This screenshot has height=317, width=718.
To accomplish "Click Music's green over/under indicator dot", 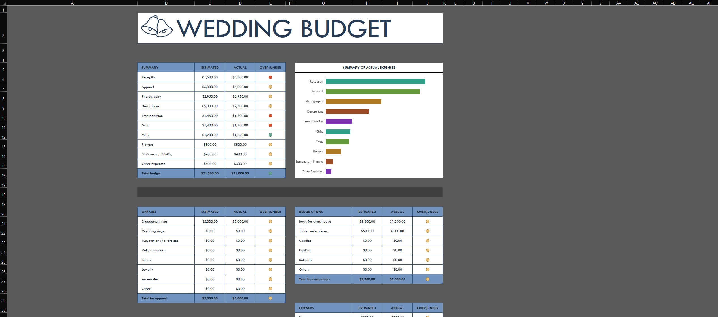I will pos(270,135).
